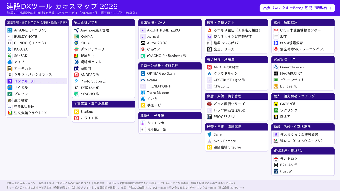Click the みつもり主任 logo icon

pyautogui.click(x=210, y=30)
